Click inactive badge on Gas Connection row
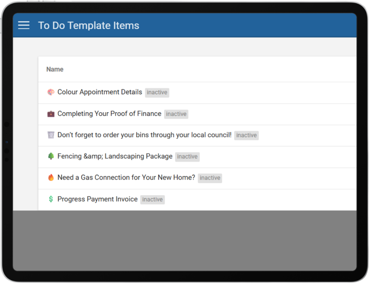The height and width of the screenshot is (284, 370). 210,178
